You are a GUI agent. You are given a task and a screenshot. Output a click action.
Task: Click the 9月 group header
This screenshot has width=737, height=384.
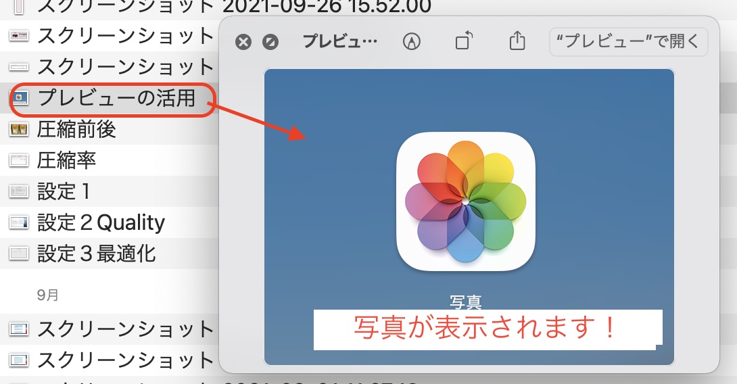(47, 295)
